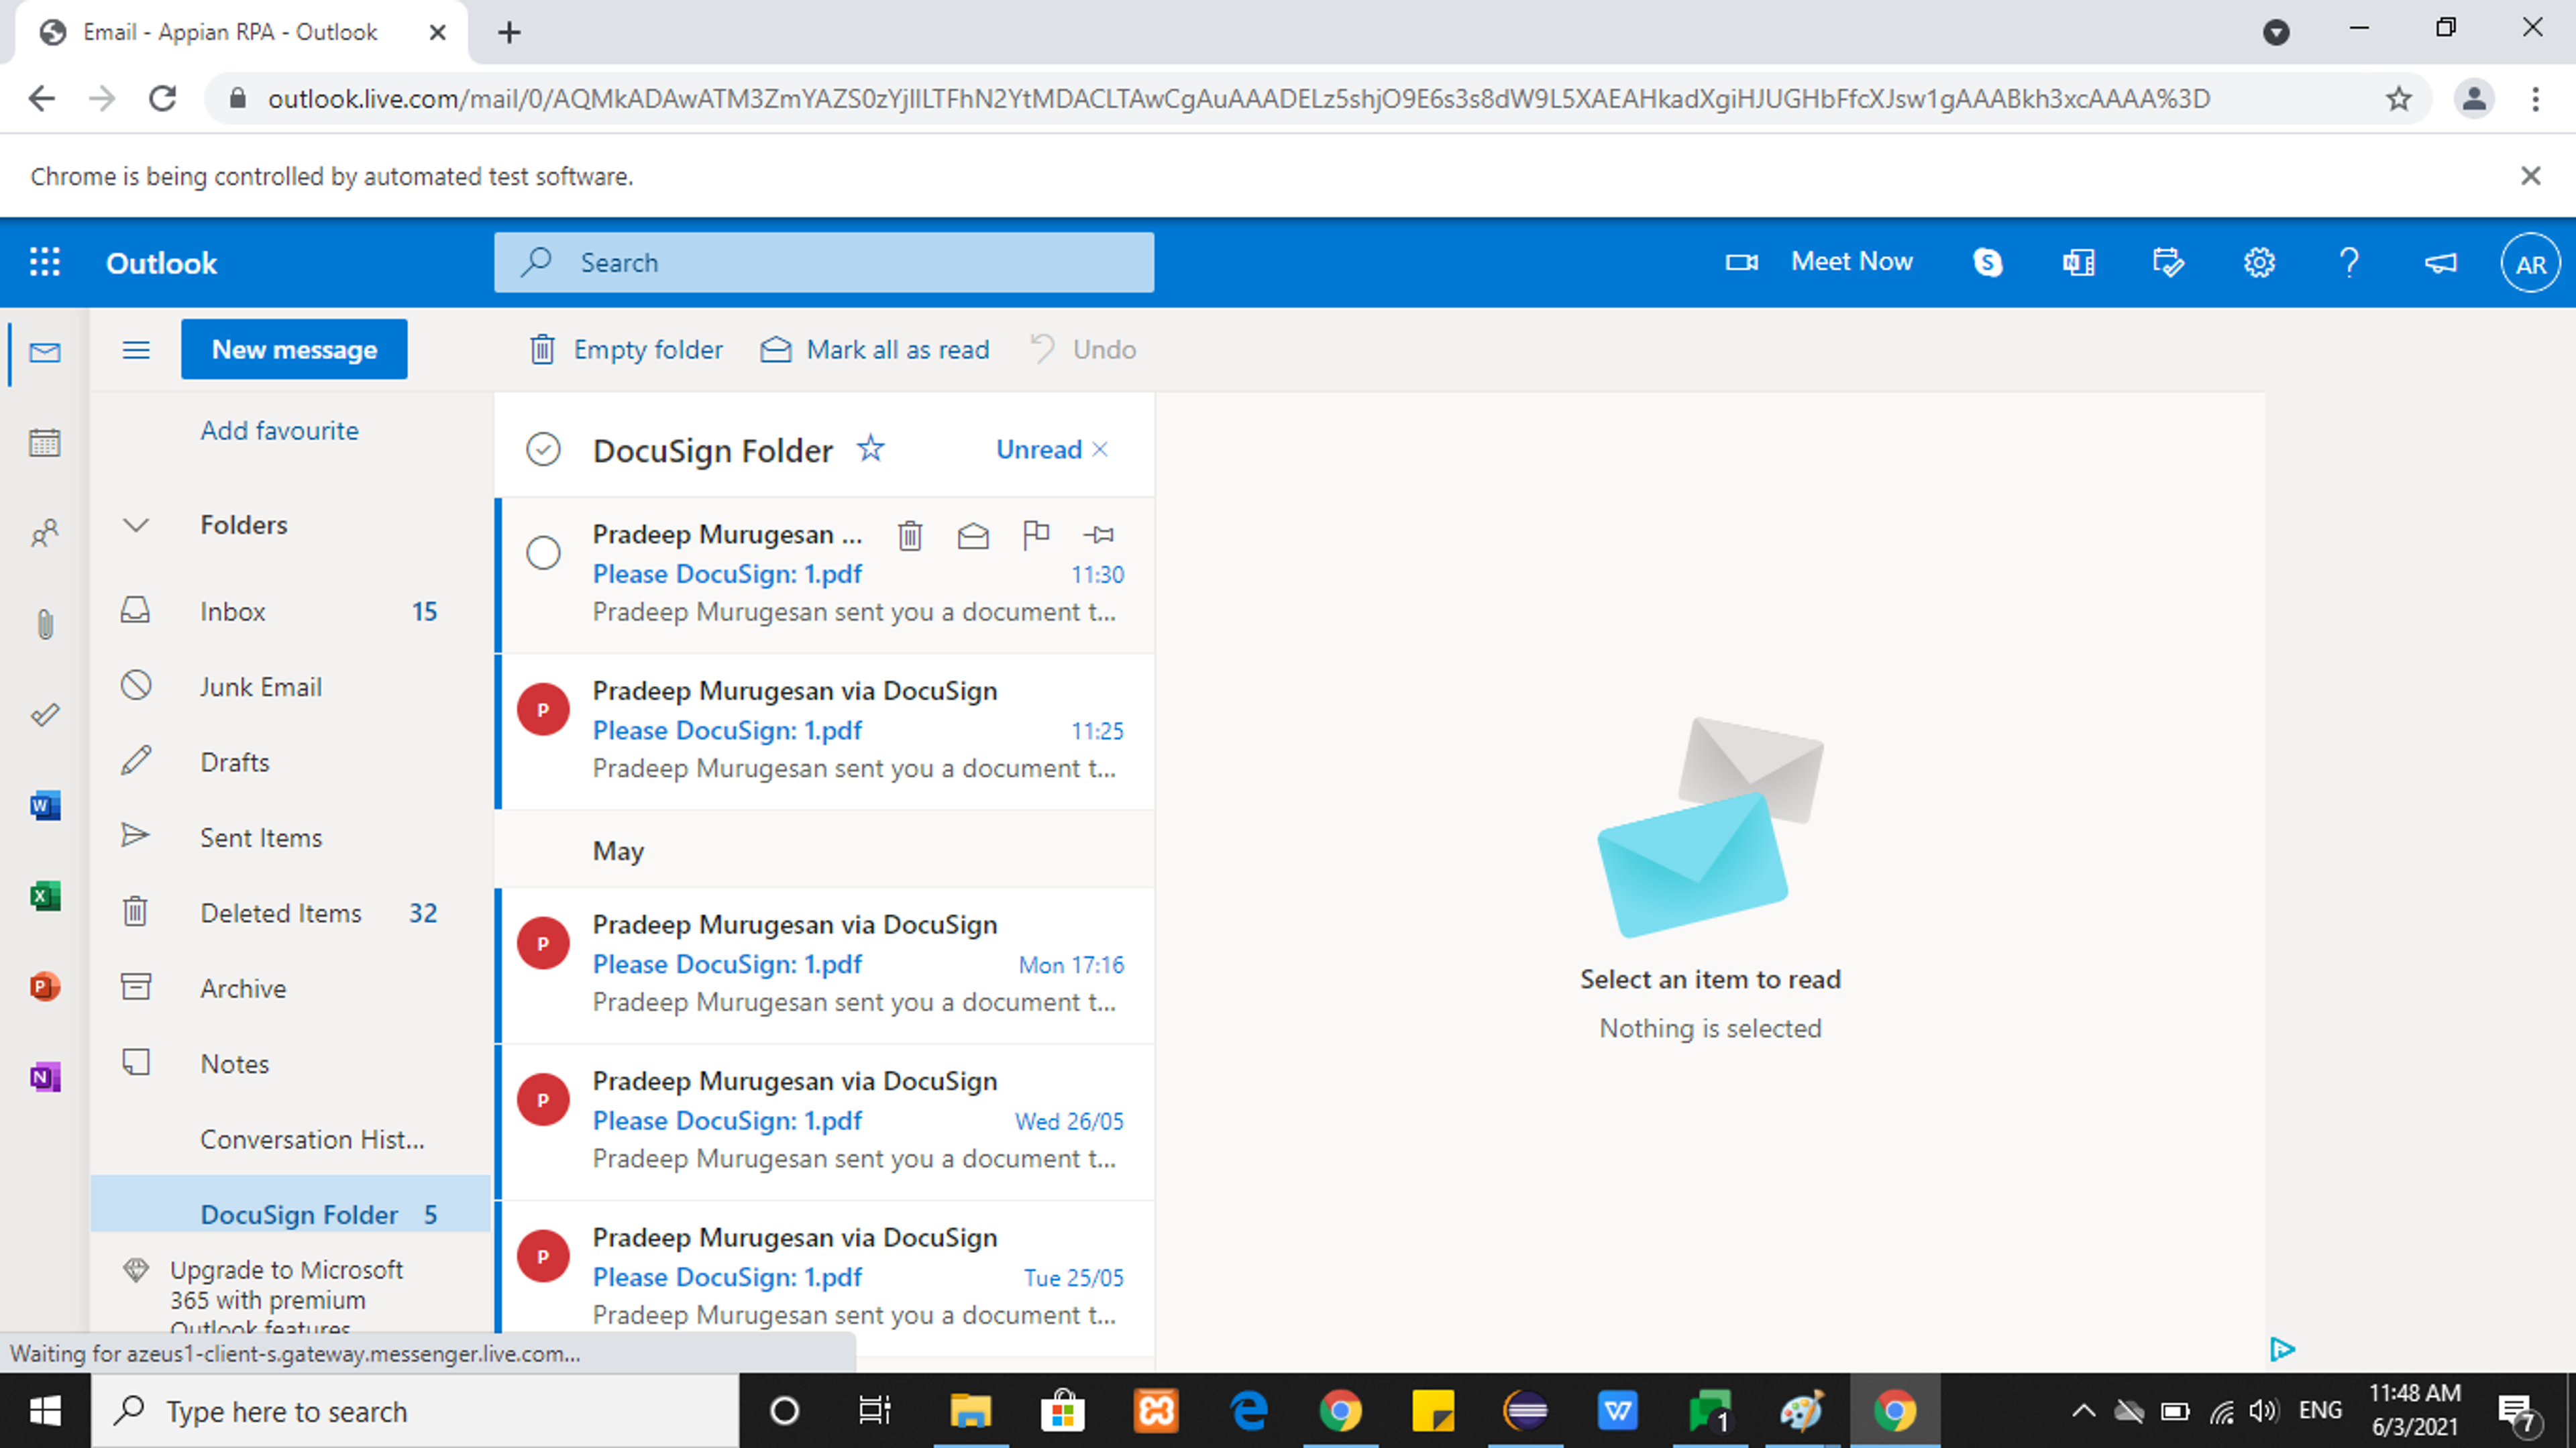The image size is (2576, 1448).
Task: Open File Explorer from the taskbar
Action: (970, 1411)
